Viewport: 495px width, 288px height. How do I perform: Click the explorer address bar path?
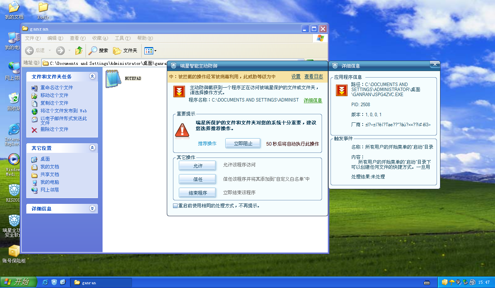point(104,63)
